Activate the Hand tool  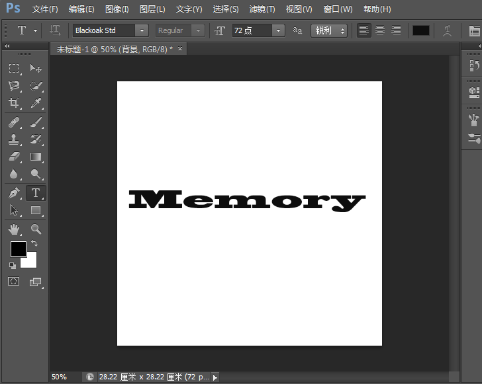(14, 229)
